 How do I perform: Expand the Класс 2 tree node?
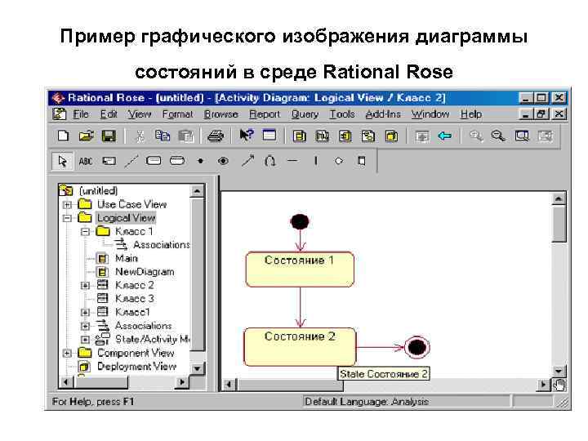pyautogui.click(x=85, y=286)
